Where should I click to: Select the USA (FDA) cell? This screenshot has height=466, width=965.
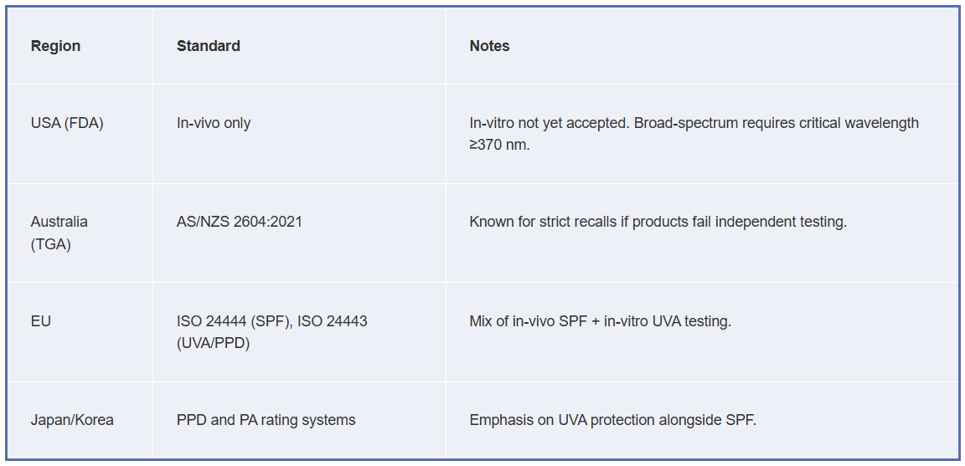pos(67,123)
